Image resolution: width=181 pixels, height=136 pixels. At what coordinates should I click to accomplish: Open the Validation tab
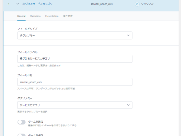tap(35, 16)
